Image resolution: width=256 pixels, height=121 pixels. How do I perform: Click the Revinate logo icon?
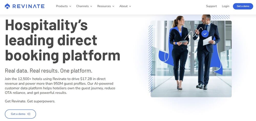(x=7, y=6)
